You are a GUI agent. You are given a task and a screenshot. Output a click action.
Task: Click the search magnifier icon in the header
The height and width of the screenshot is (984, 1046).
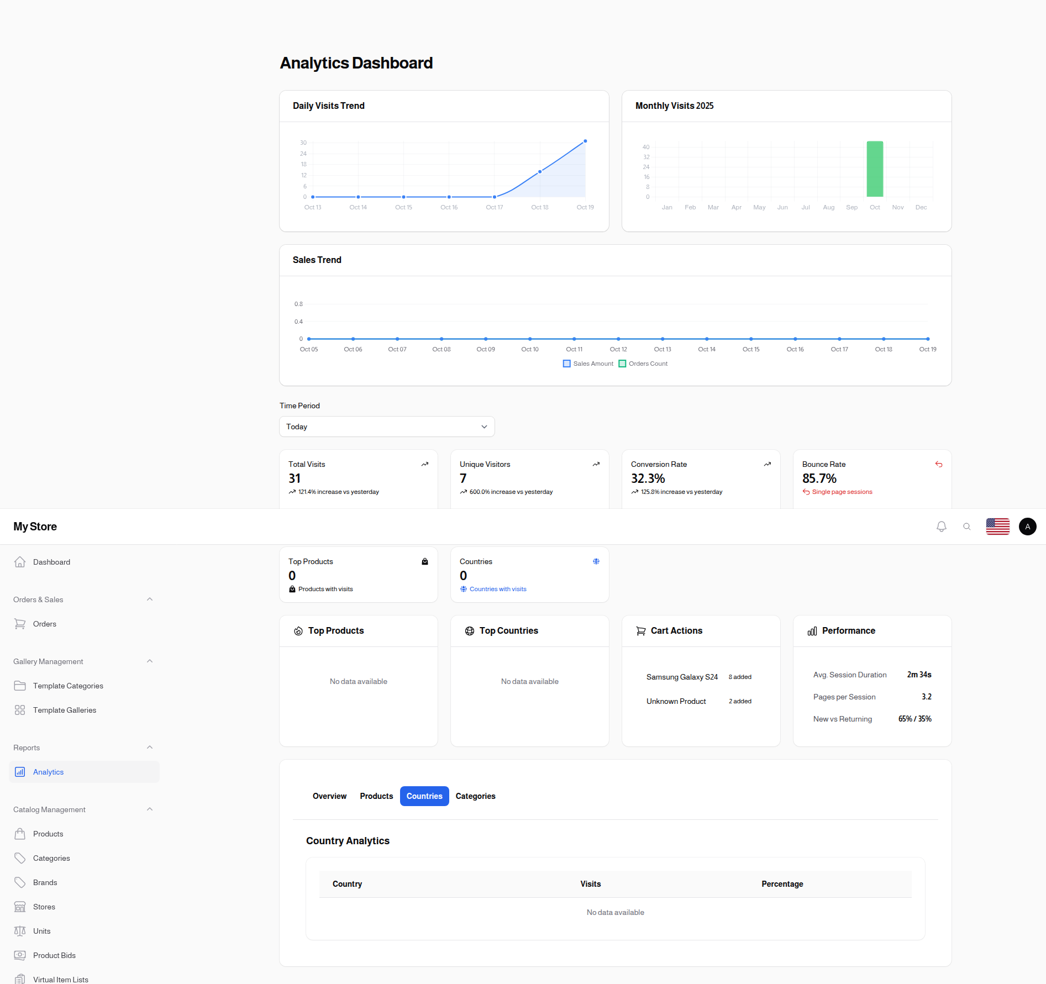[966, 526]
